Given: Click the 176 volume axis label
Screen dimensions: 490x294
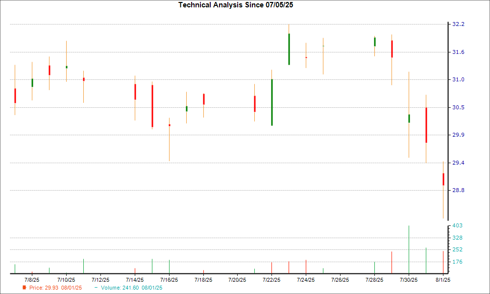Looking at the screenshot, I should [458, 262].
